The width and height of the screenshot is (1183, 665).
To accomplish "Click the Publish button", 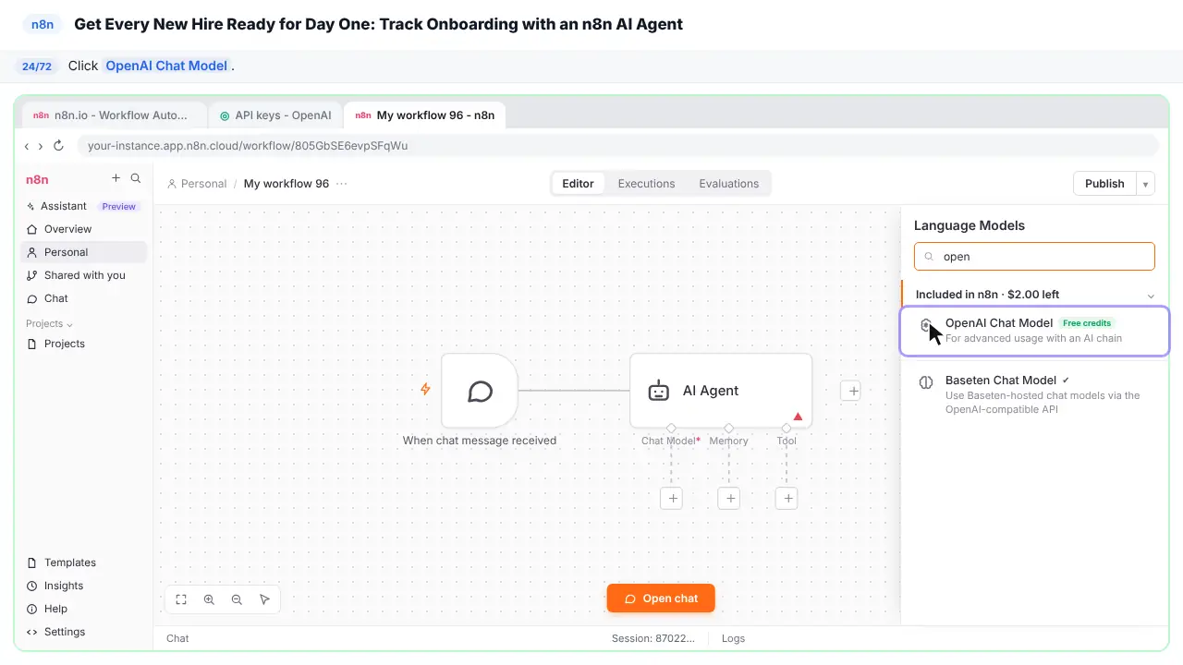I will coord(1104,184).
